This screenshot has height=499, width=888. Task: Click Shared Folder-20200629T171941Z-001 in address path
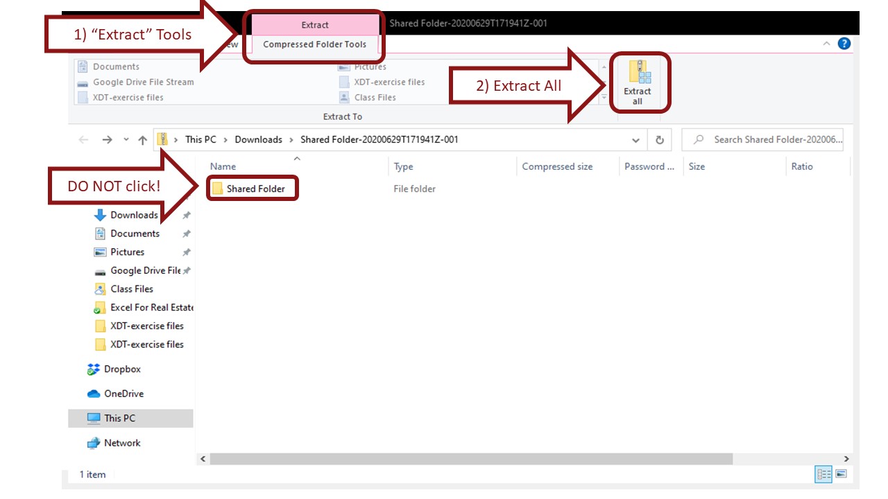point(379,139)
